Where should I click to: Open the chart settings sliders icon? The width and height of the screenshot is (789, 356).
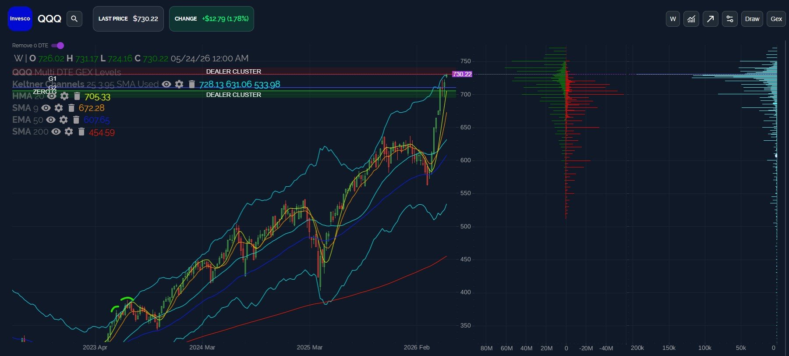pos(730,19)
